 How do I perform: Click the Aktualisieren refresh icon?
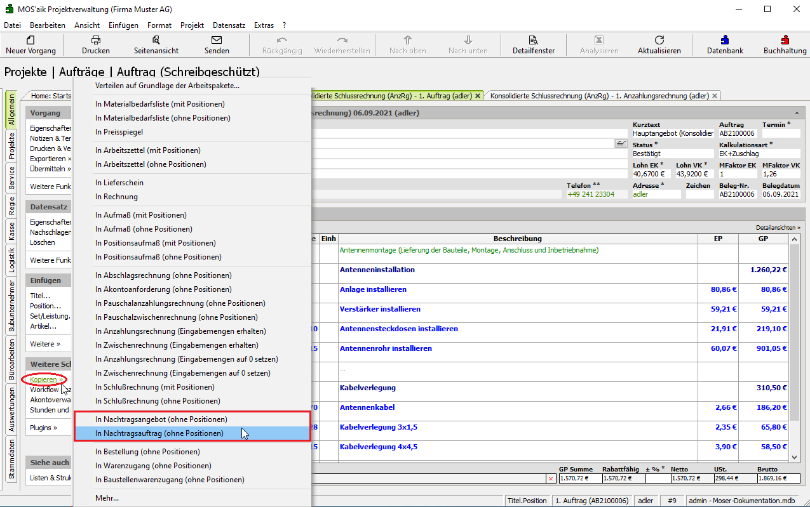[x=659, y=44]
